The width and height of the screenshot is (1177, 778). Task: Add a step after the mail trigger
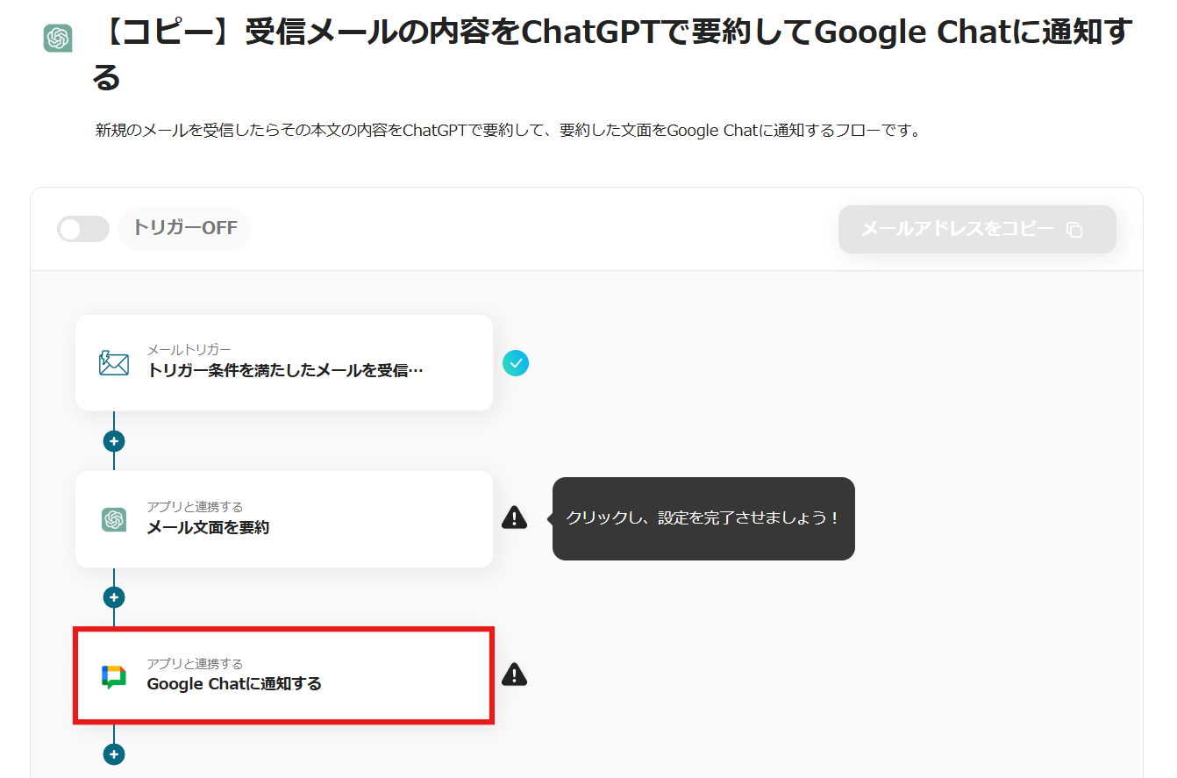click(114, 440)
